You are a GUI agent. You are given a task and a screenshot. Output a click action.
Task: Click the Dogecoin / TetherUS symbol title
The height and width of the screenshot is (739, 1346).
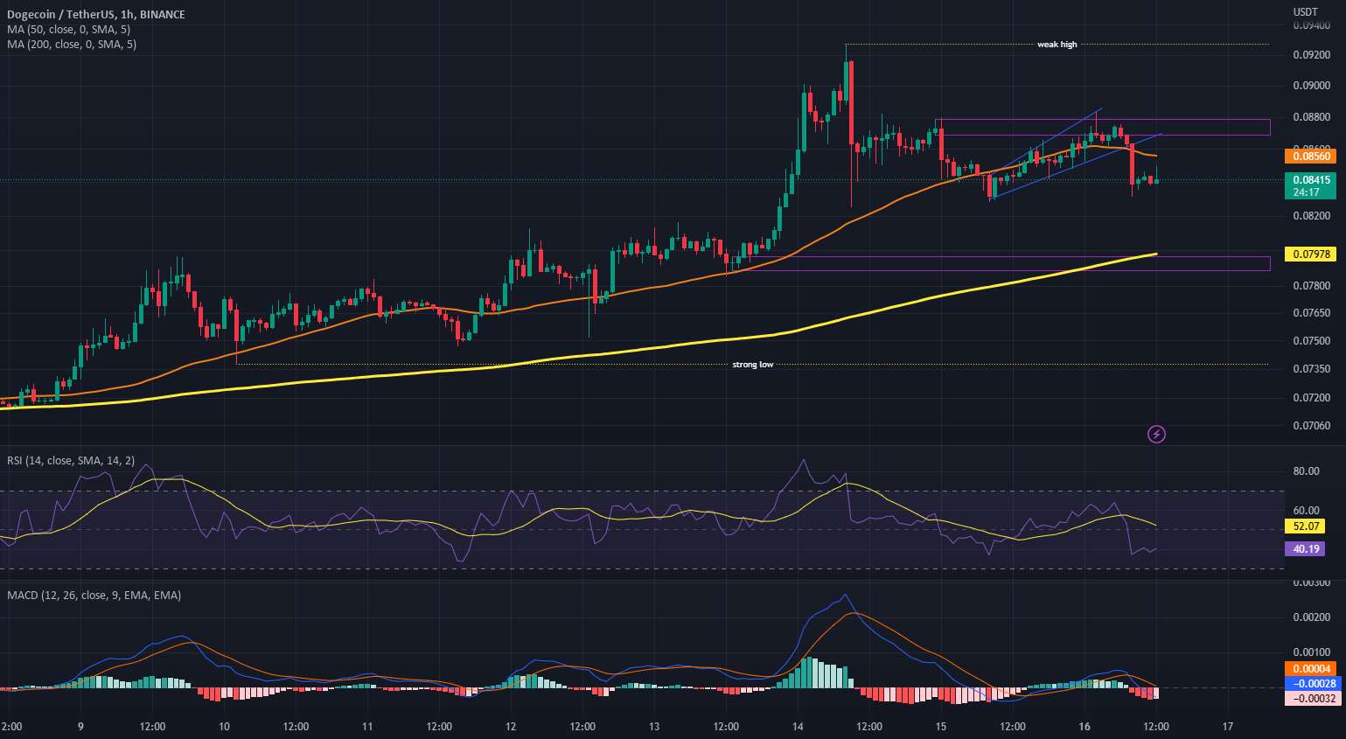(96, 15)
